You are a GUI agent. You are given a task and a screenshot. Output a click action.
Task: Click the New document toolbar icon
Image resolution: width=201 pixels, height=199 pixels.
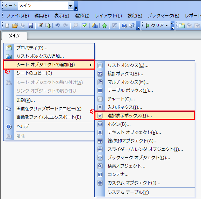[x=7, y=26]
